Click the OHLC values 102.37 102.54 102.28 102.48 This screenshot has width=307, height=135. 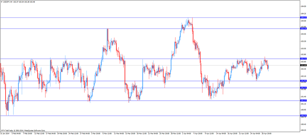(x=24, y=2)
